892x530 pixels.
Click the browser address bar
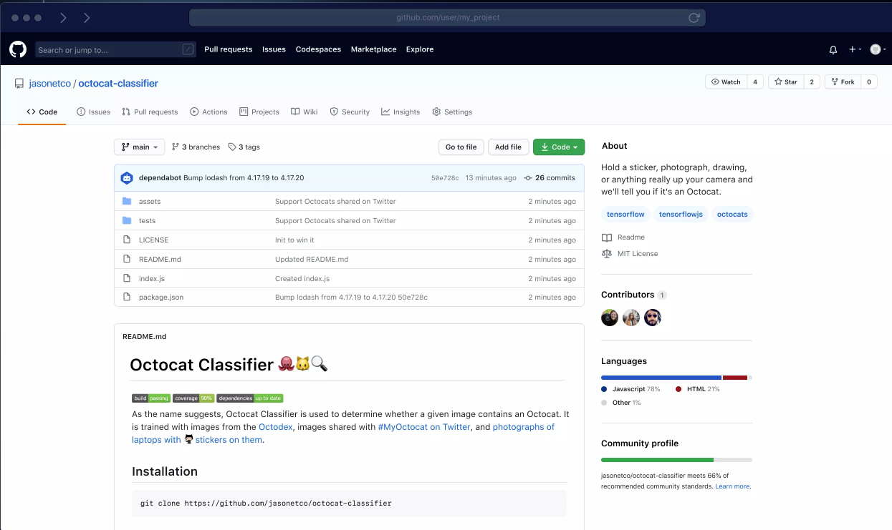click(x=448, y=18)
